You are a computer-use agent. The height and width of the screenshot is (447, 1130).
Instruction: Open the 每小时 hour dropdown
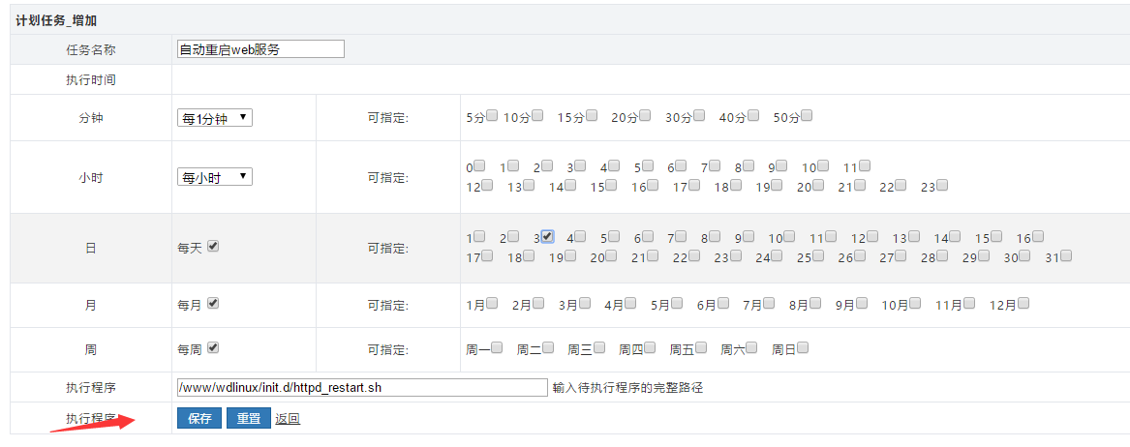[x=215, y=177]
